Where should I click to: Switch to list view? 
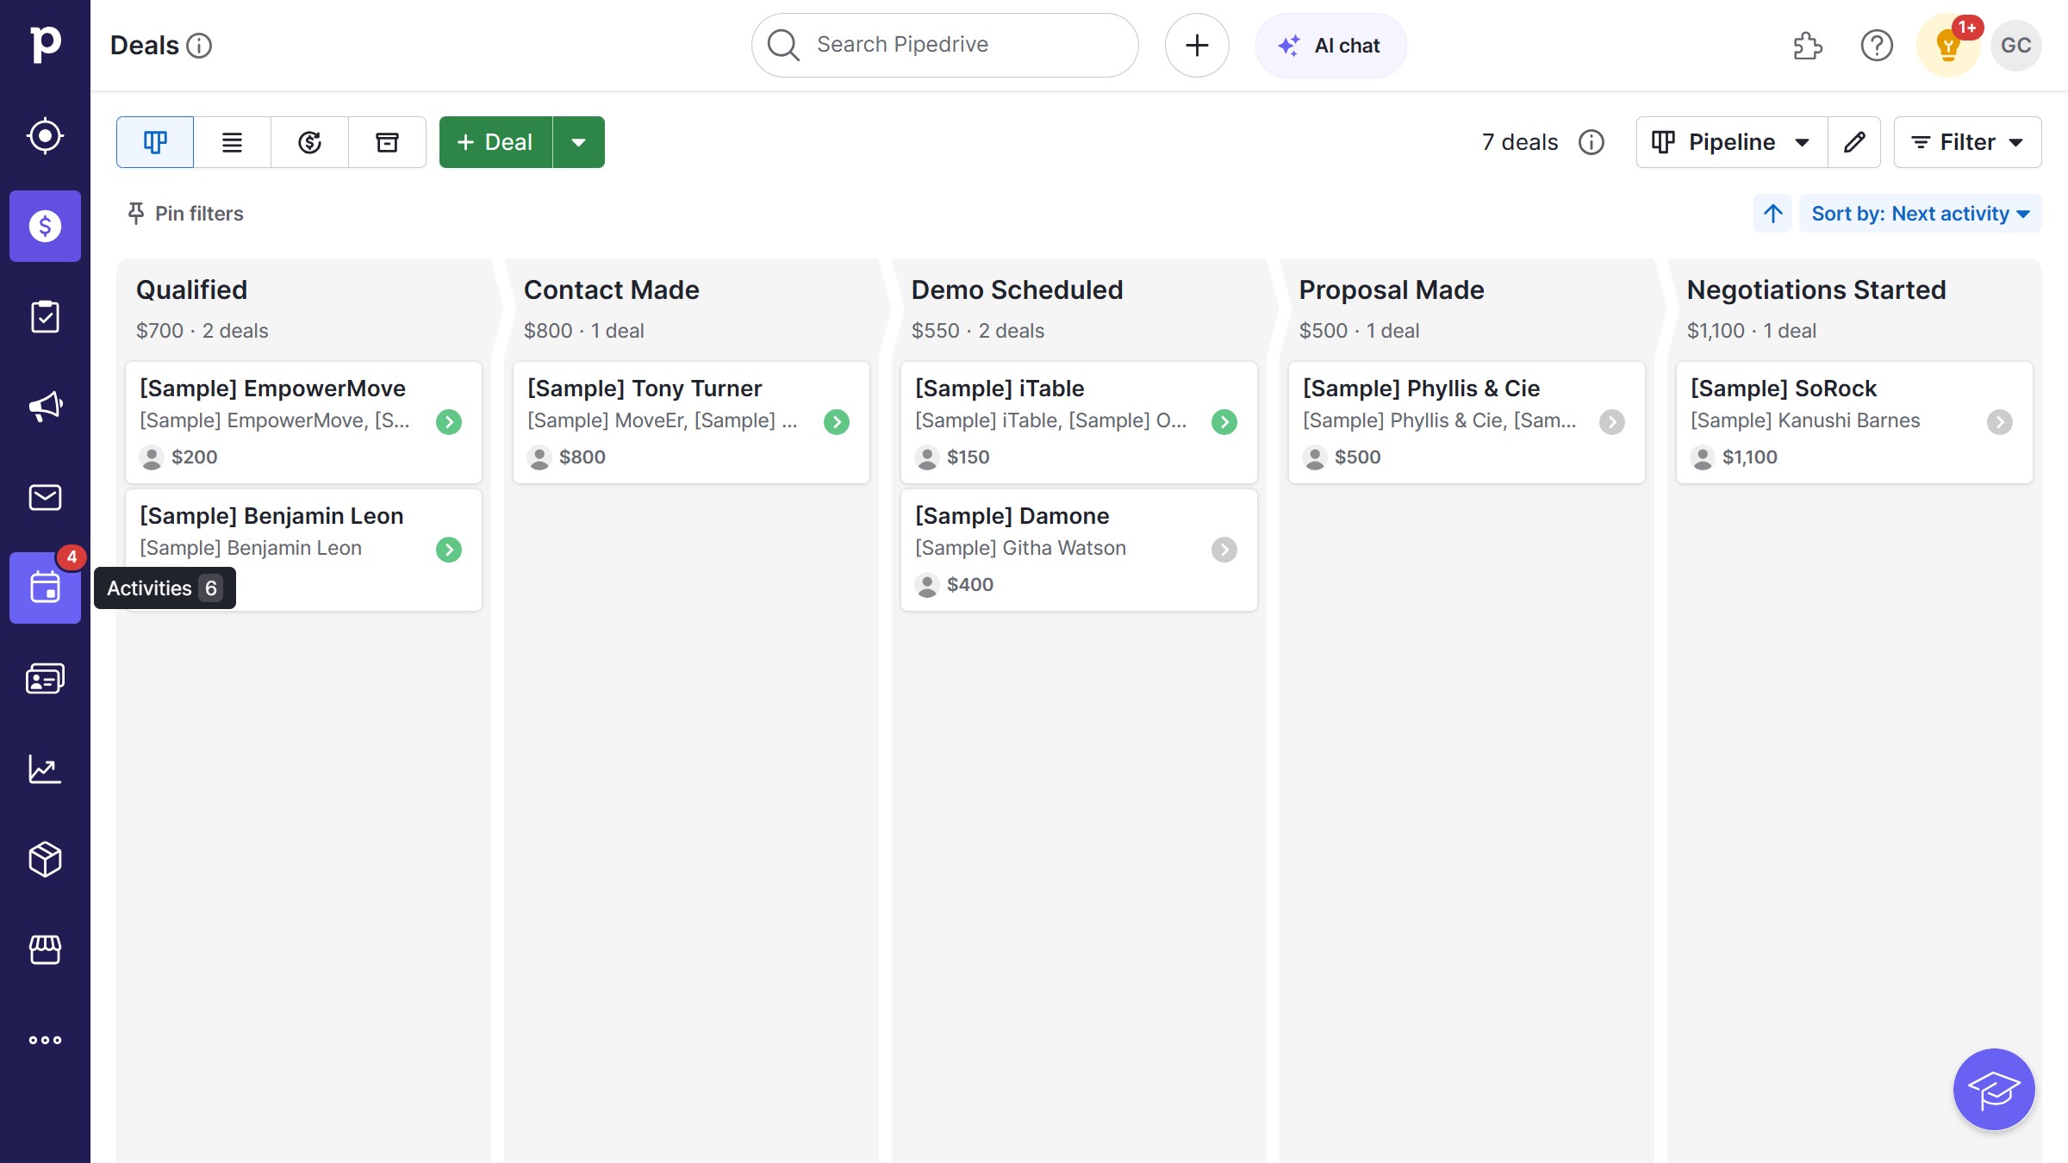pyautogui.click(x=232, y=142)
